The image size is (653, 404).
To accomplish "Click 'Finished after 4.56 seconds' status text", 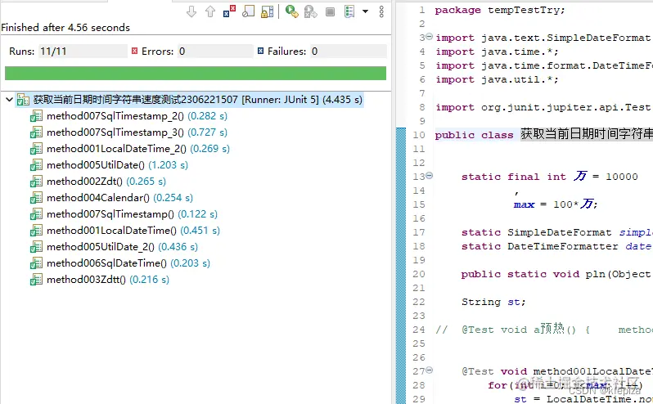I will tap(65, 28).
